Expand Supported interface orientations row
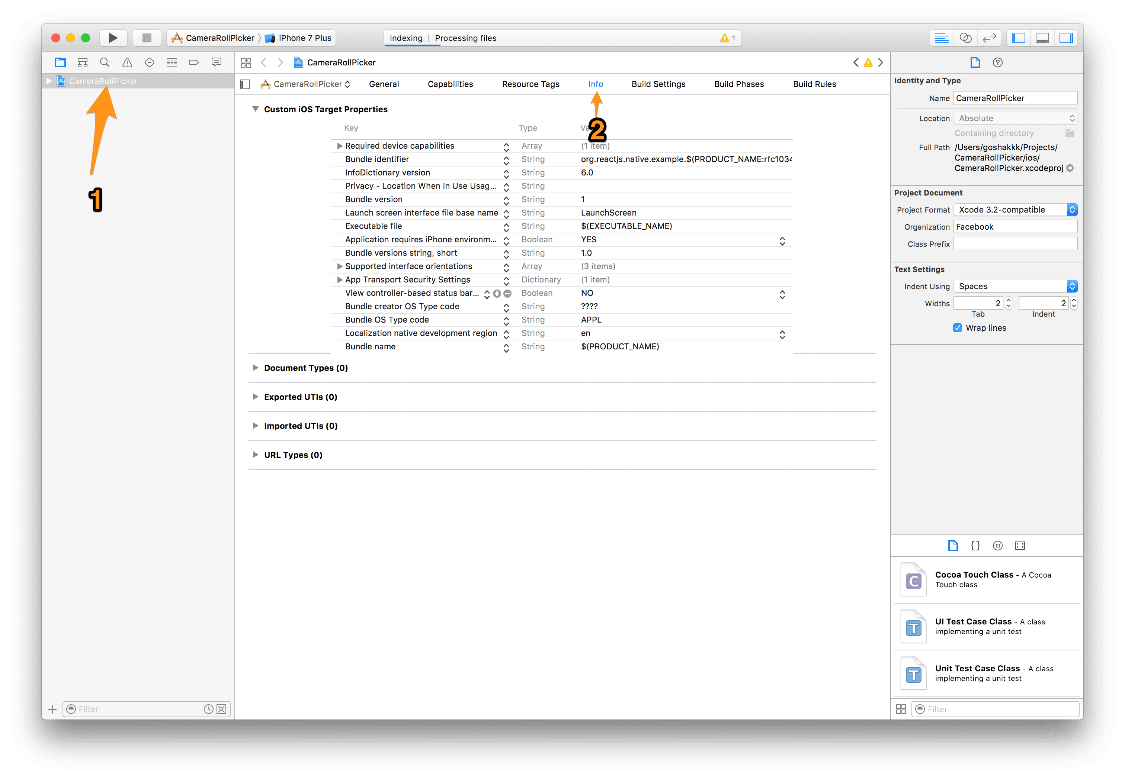 tap(340, 266)
